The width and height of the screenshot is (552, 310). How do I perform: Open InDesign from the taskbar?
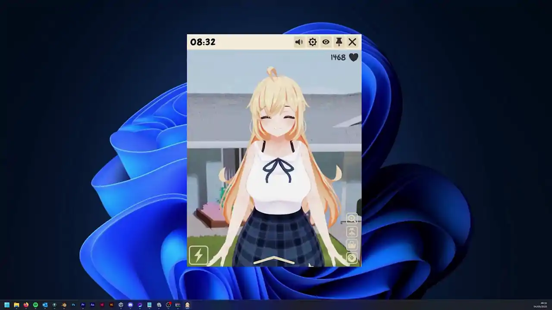[x=102, y=305]
